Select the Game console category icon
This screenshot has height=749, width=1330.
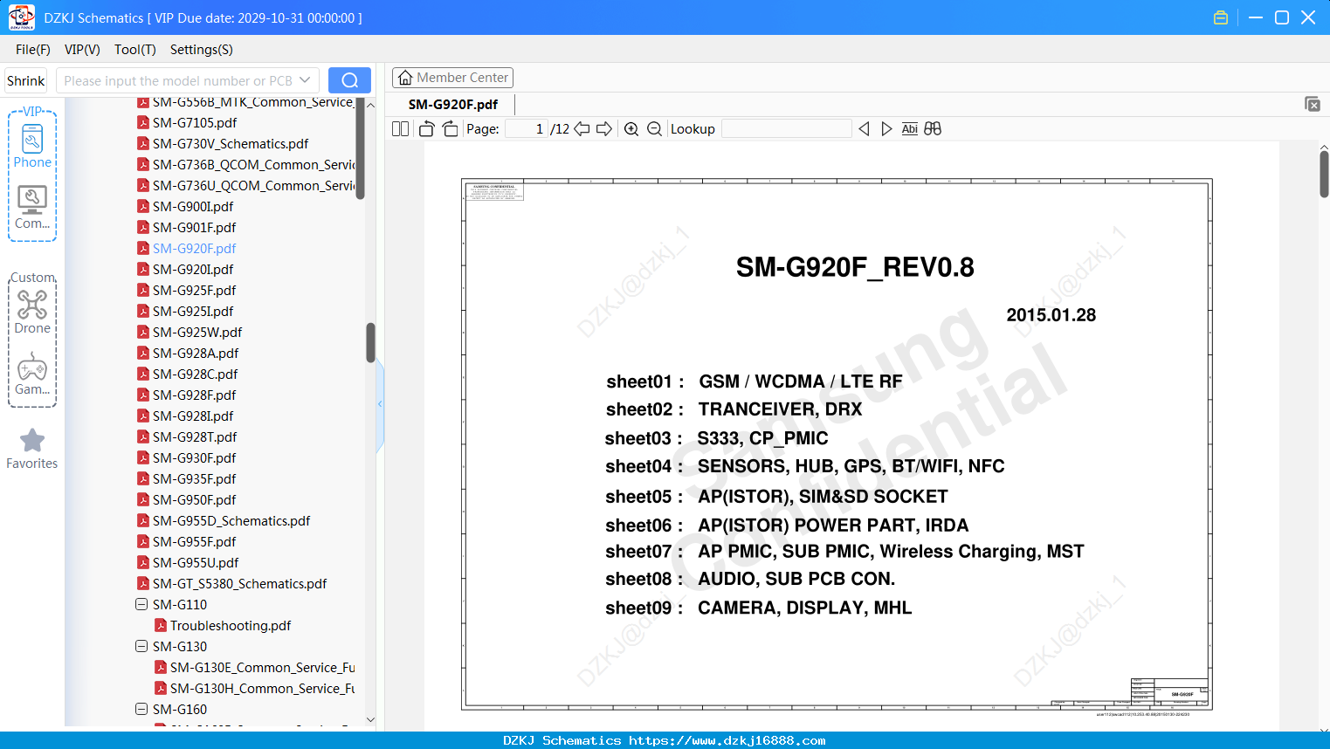(32, 374)
